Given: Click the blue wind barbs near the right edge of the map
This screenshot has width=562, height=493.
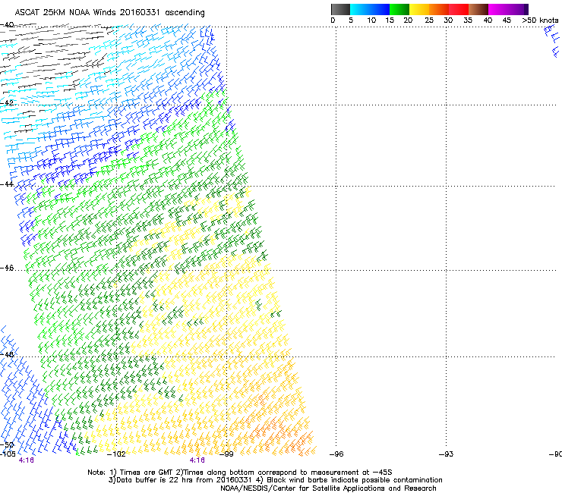Looking at the screenshot, I should point(551,41).
